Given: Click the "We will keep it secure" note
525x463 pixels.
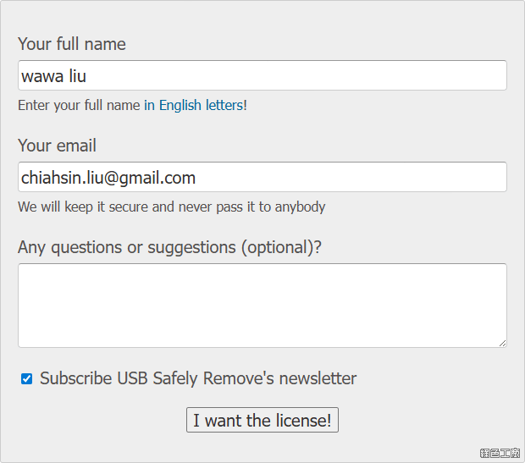Looking at the screenshot, I should [172, 207].
